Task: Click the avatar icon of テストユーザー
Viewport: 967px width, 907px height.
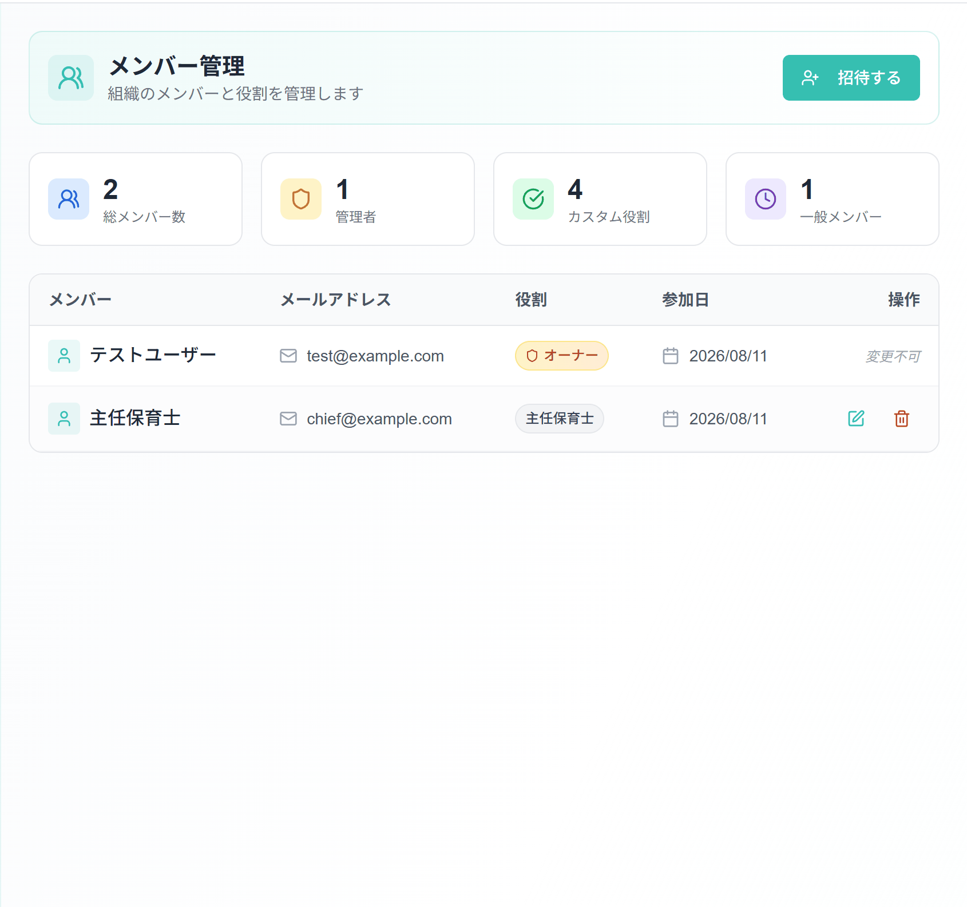Action: [64, 356]
